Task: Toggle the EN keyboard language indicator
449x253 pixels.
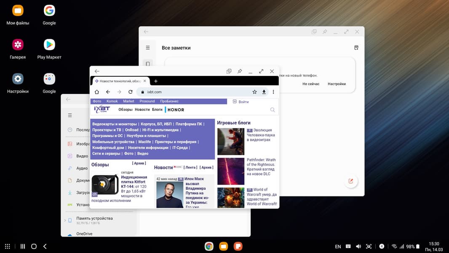Action: [x=338, y=247]
